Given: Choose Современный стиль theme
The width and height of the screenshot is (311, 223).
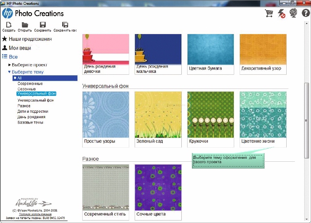Looking at the screenshot, I should click(x=106, y=192).
